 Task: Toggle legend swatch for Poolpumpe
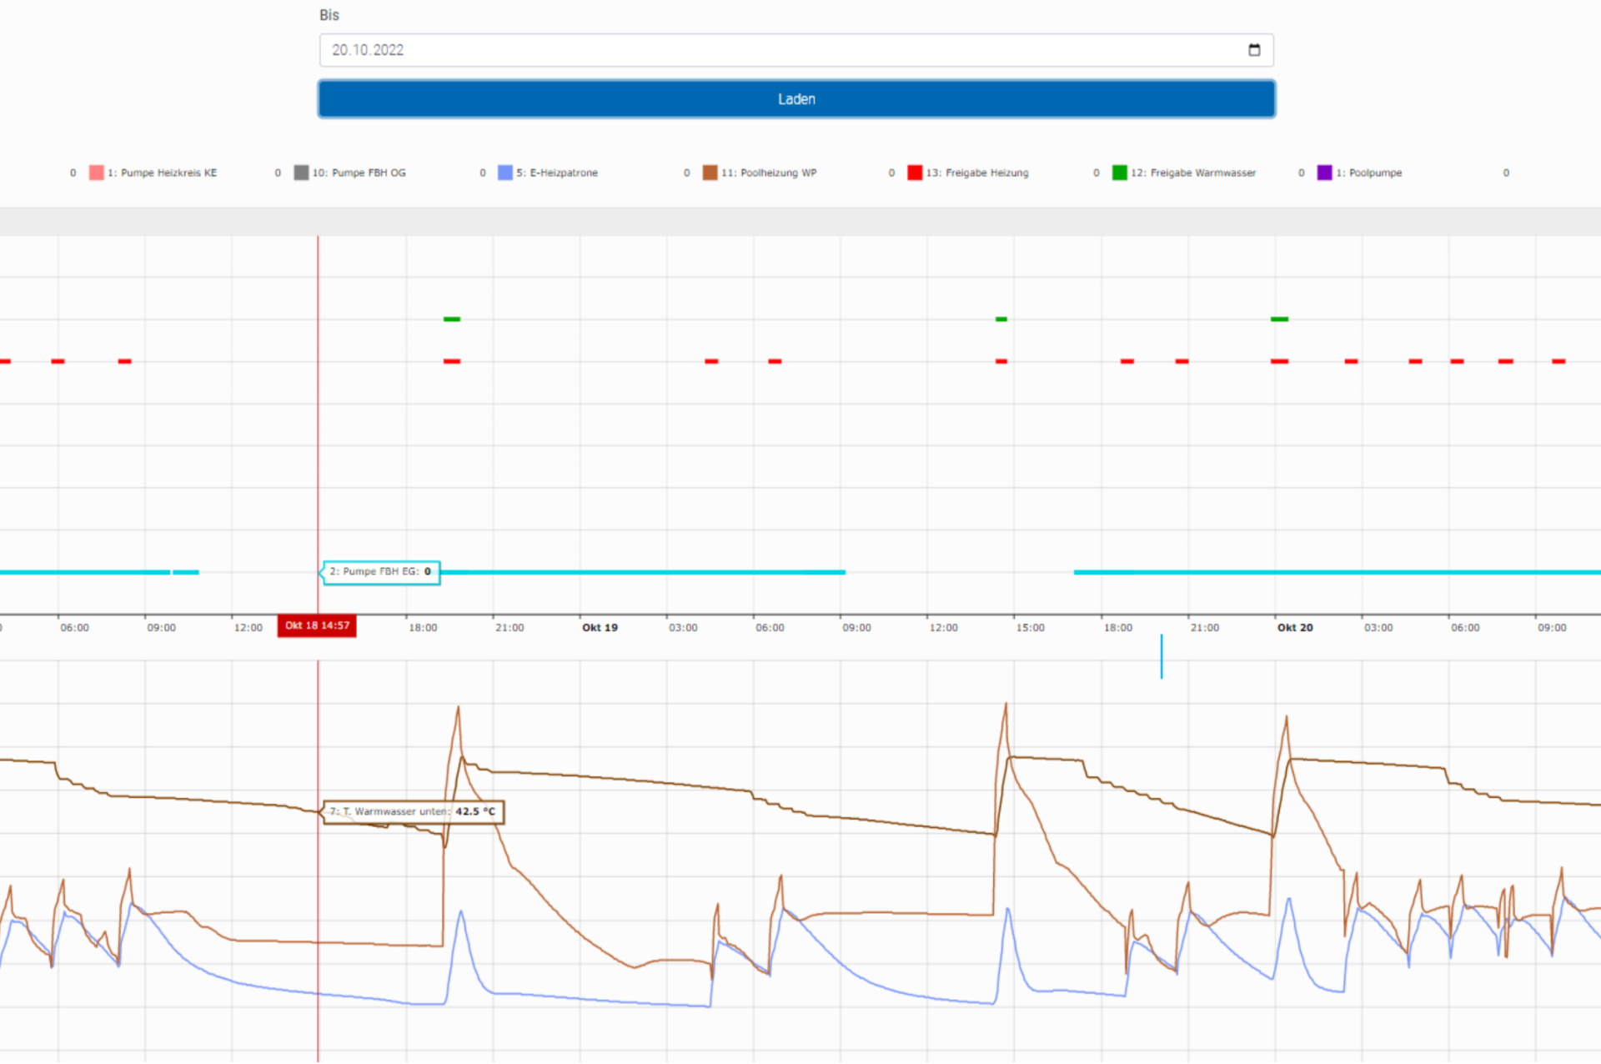pos(1324,173)
